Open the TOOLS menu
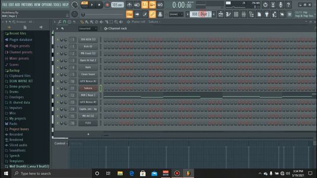The width and height of the screenshot is (317, 178). click(x=57, y=4)
